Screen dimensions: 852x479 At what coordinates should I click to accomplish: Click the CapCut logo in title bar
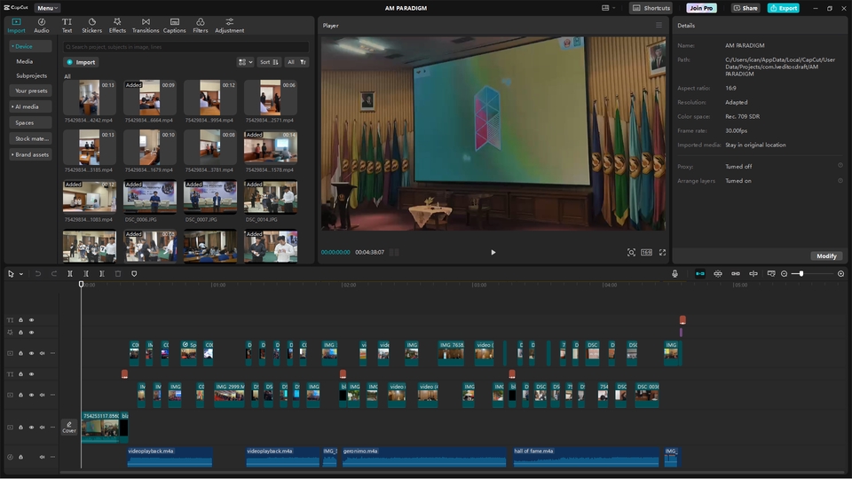coord(16,8)
